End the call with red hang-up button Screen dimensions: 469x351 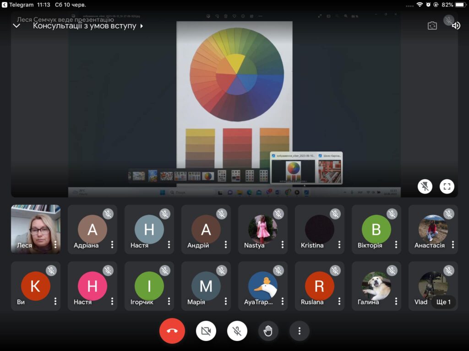pyautogui.click(x=172, y=331)
